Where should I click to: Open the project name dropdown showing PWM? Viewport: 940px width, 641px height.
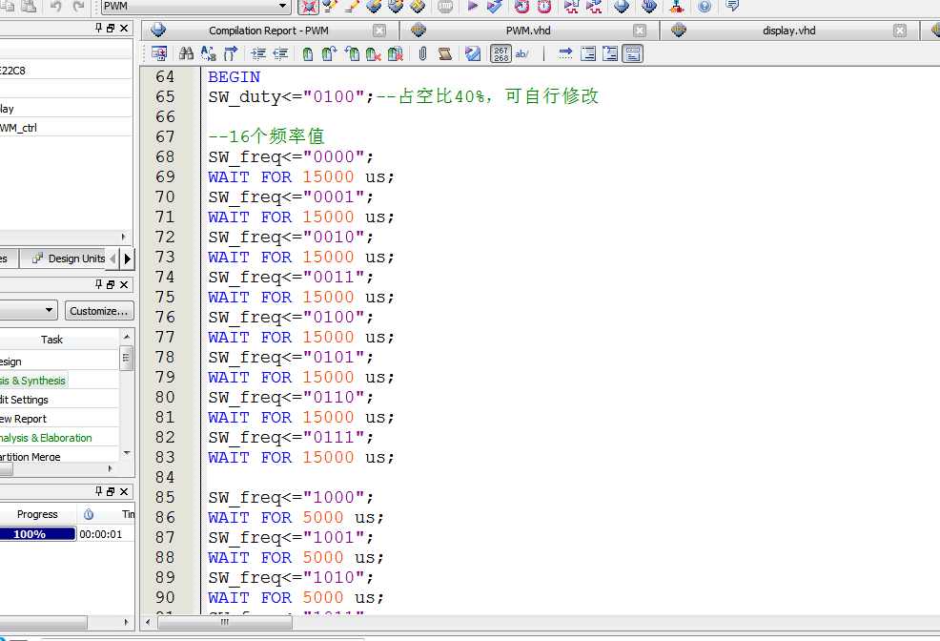click(x=195, y=7)
